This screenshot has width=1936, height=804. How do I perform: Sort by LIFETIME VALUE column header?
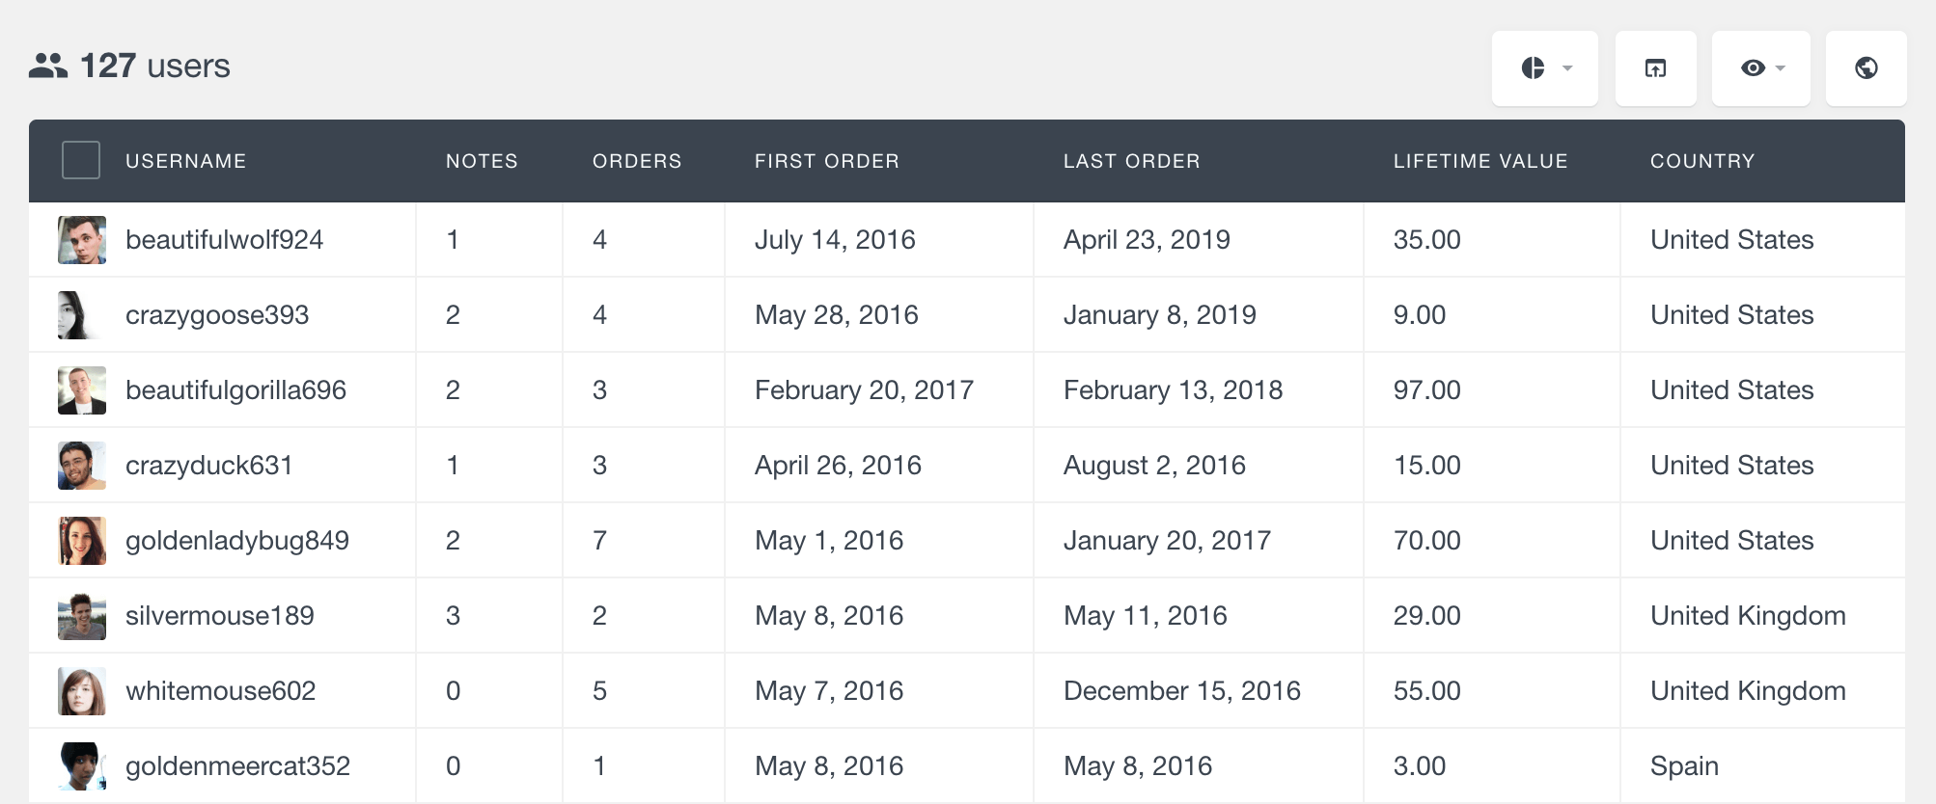(x=1480, y=161)
